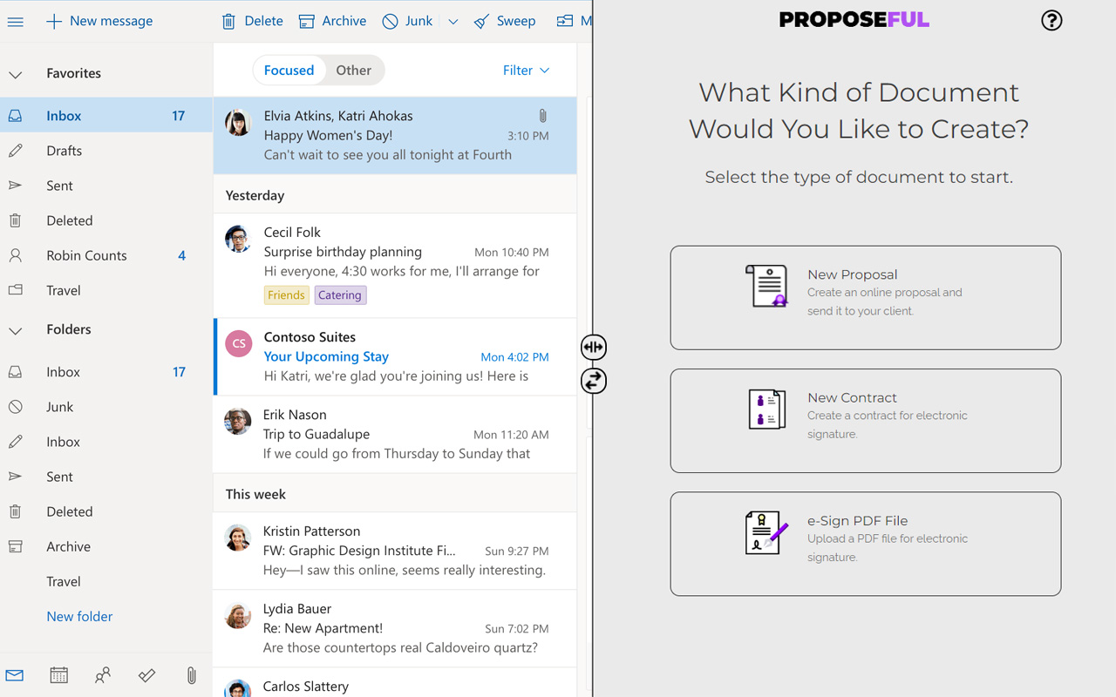The image size is (1116, 697).
Task: Click attachment icon on Happy Women's Day email
Action: pyautogui.click(x=542, y=115)
